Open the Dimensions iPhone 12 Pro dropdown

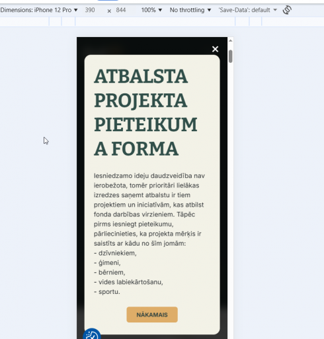tap(39, 10)
